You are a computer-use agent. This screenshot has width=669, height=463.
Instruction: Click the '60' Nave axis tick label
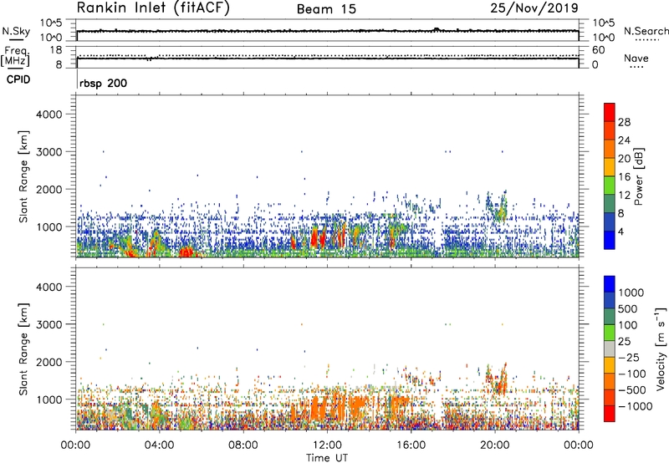[598, 50]
